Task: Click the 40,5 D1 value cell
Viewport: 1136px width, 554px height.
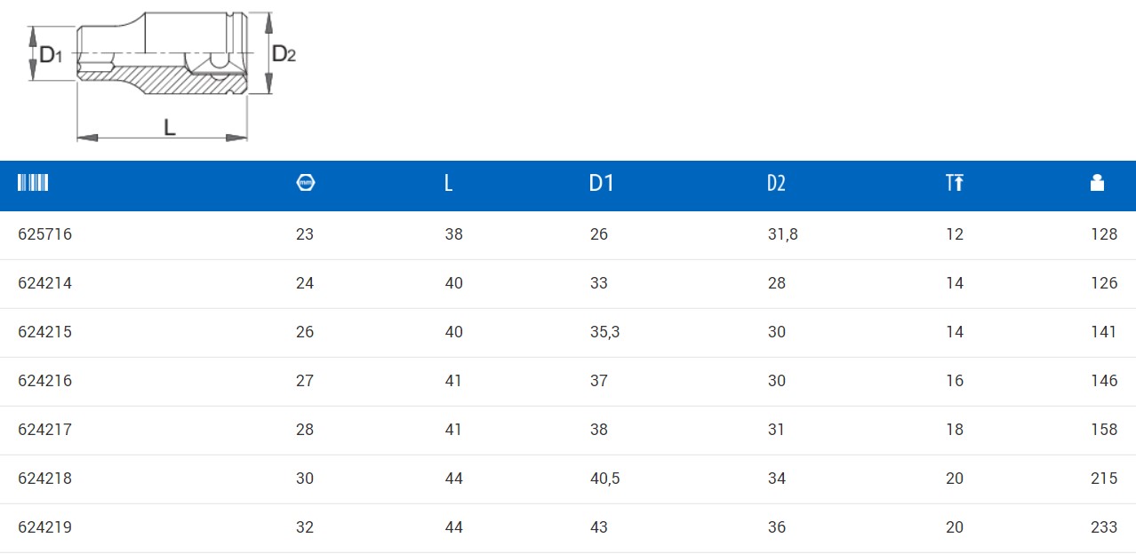Action: [x=604, y=479]
